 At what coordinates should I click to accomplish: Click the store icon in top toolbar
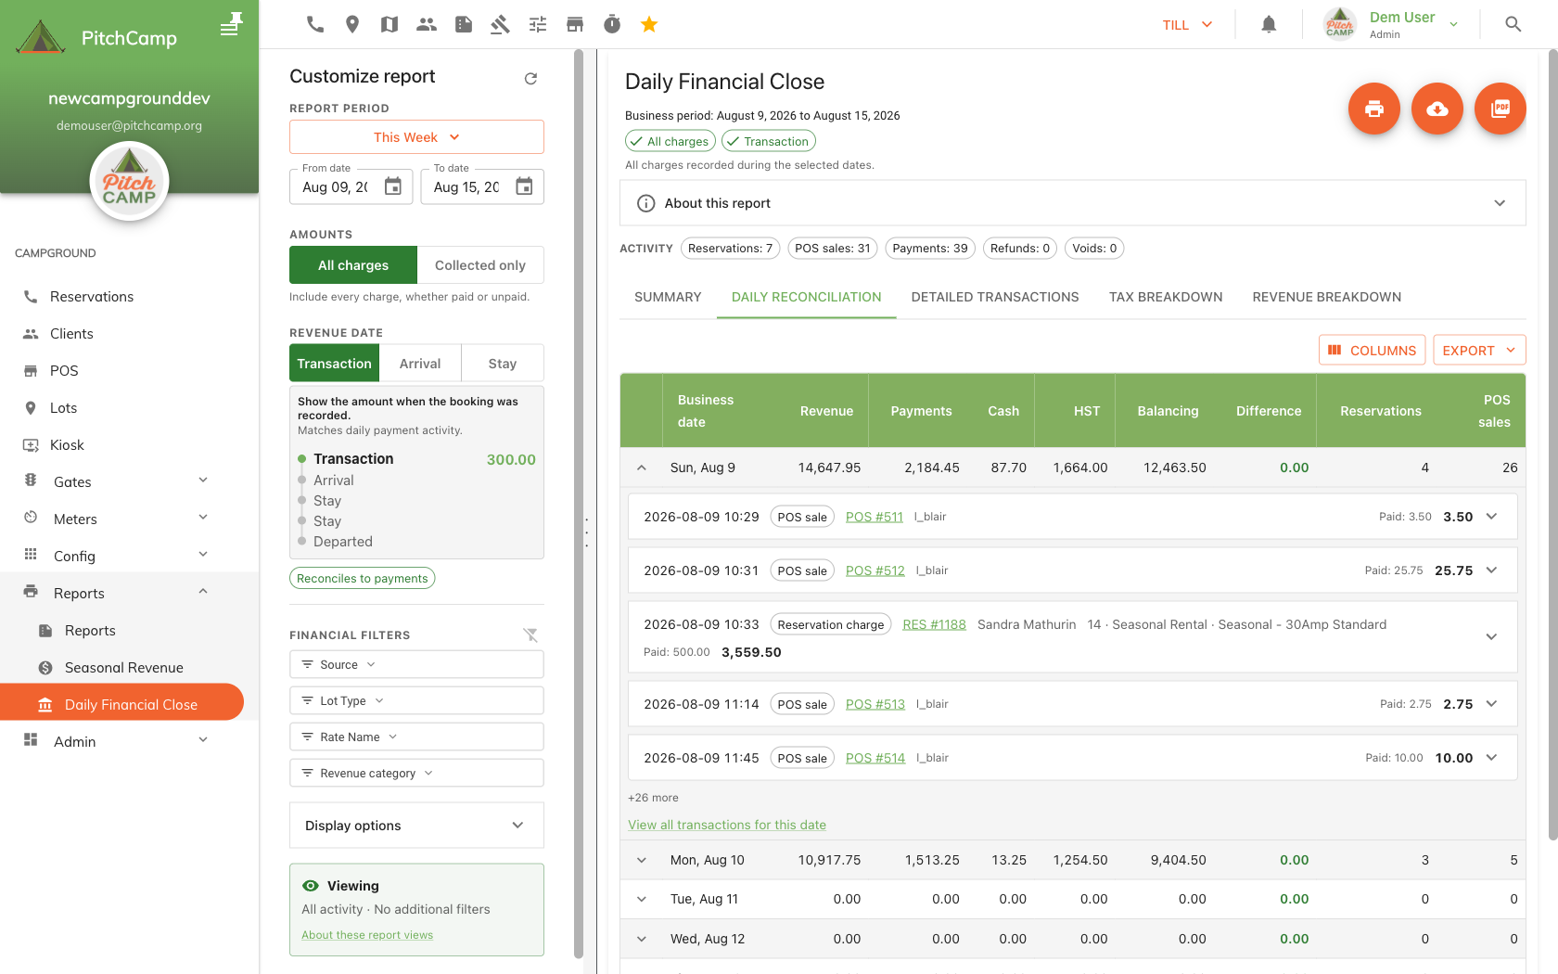click(575, 24)
